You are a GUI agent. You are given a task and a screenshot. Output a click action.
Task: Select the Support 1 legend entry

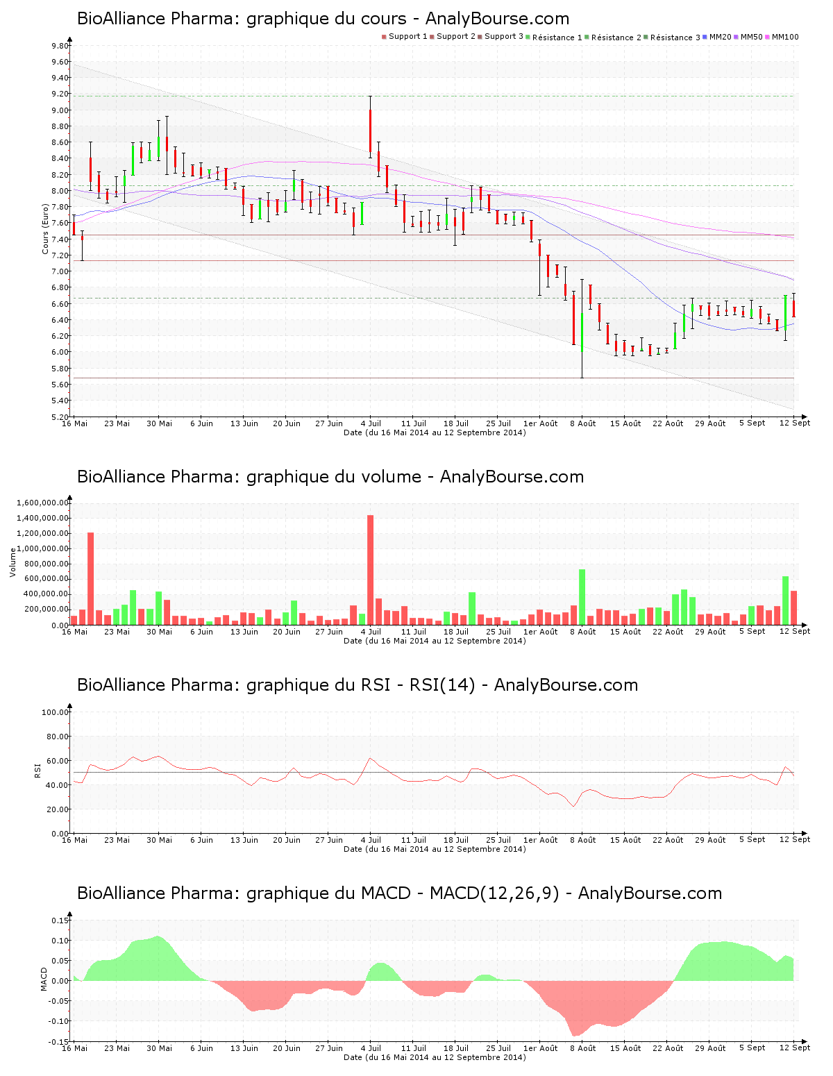(405, 37)
